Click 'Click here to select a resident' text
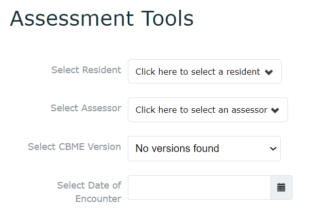The width and height of the screenshot is (323, 221). coord(198,72)
